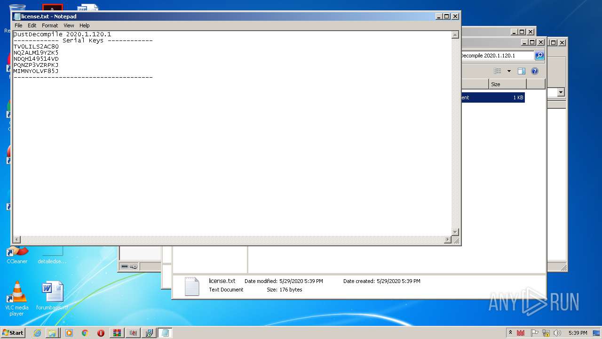Click the Size 176 bytes value in details pane

(x=291, y=290)
